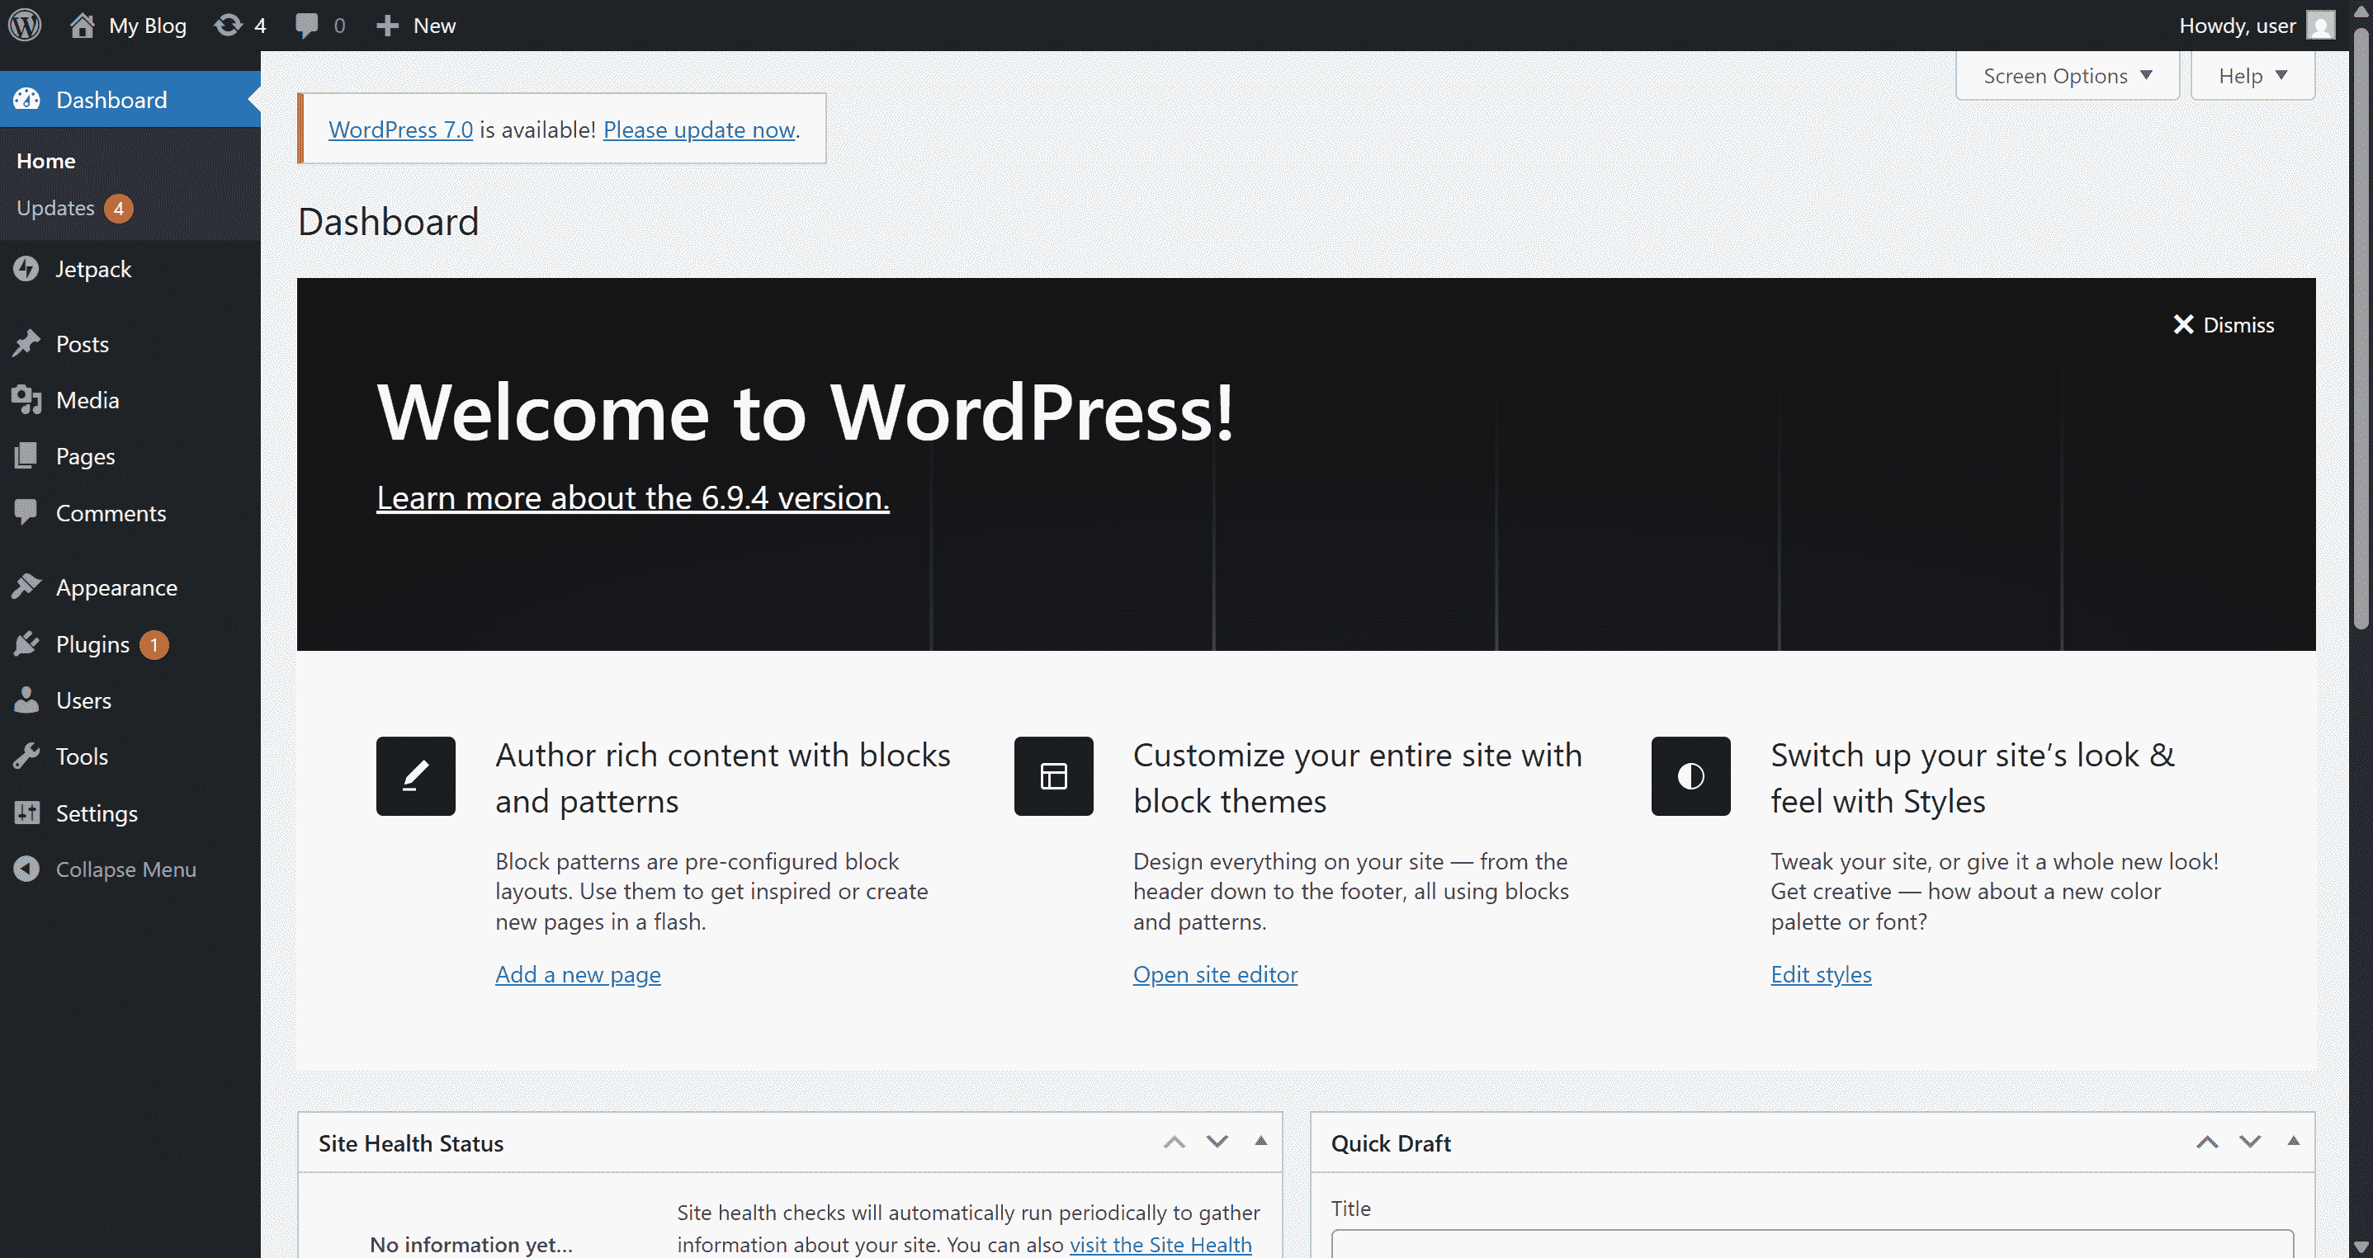
Task: Click the Welcome to WordPress! heading
Action: coord(805,412)
